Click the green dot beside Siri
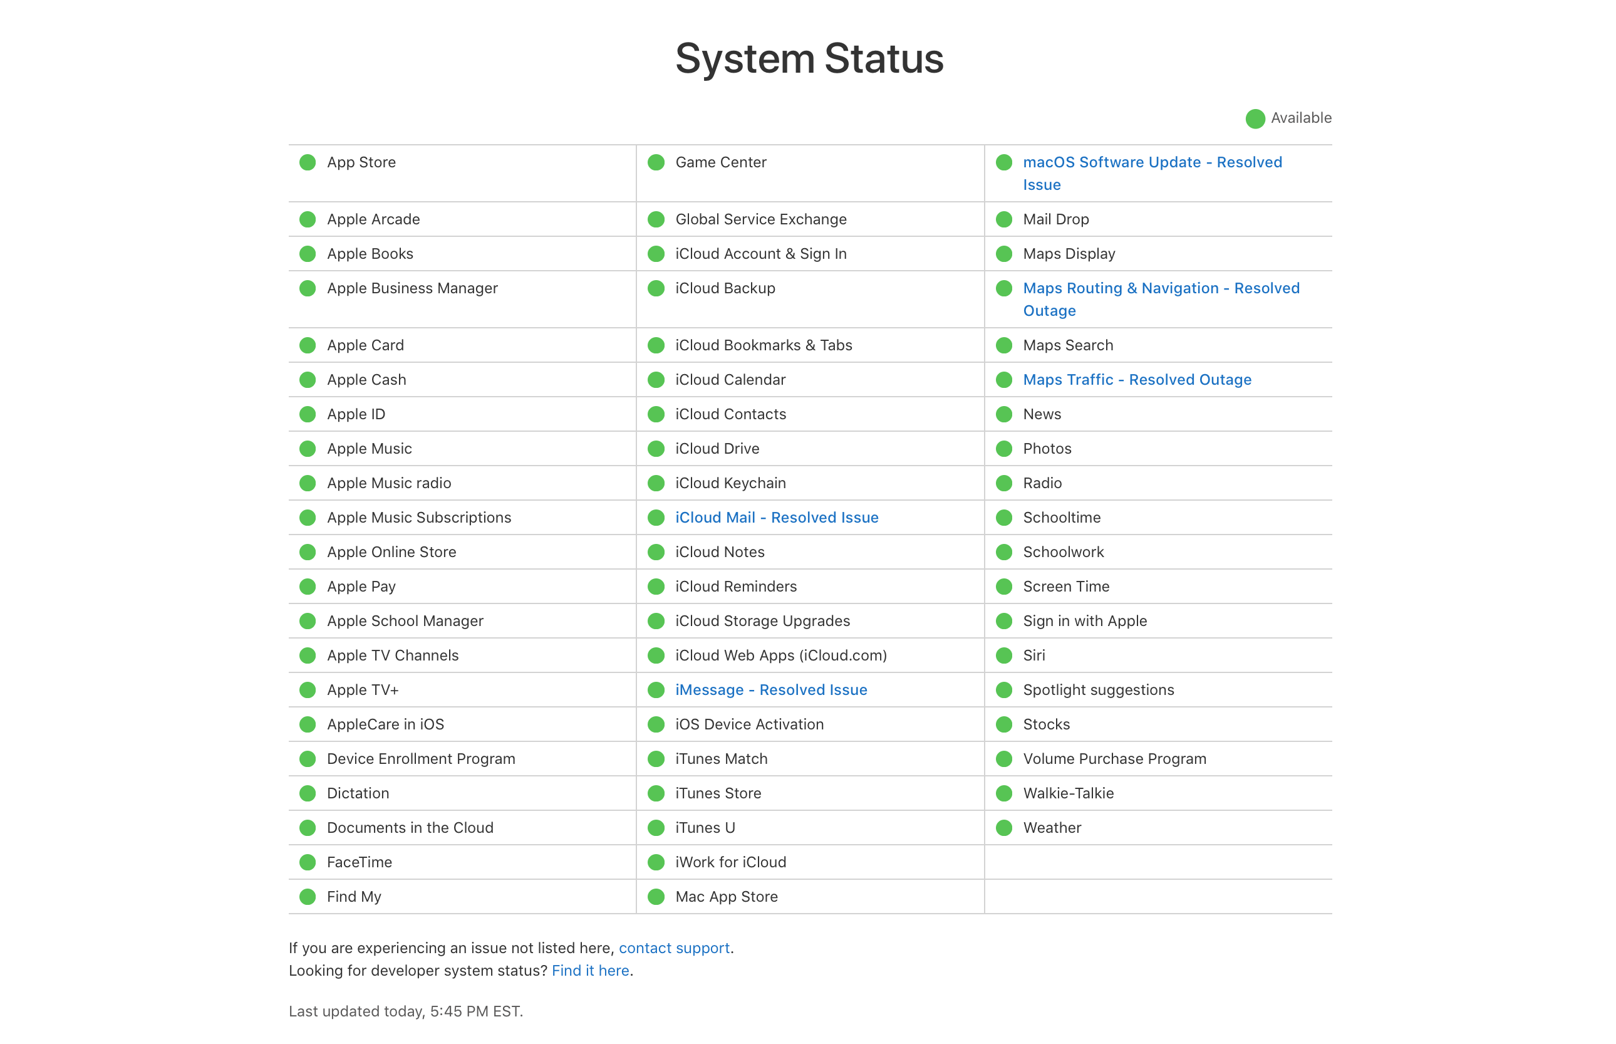1616x1044 pixels. 1003,655
